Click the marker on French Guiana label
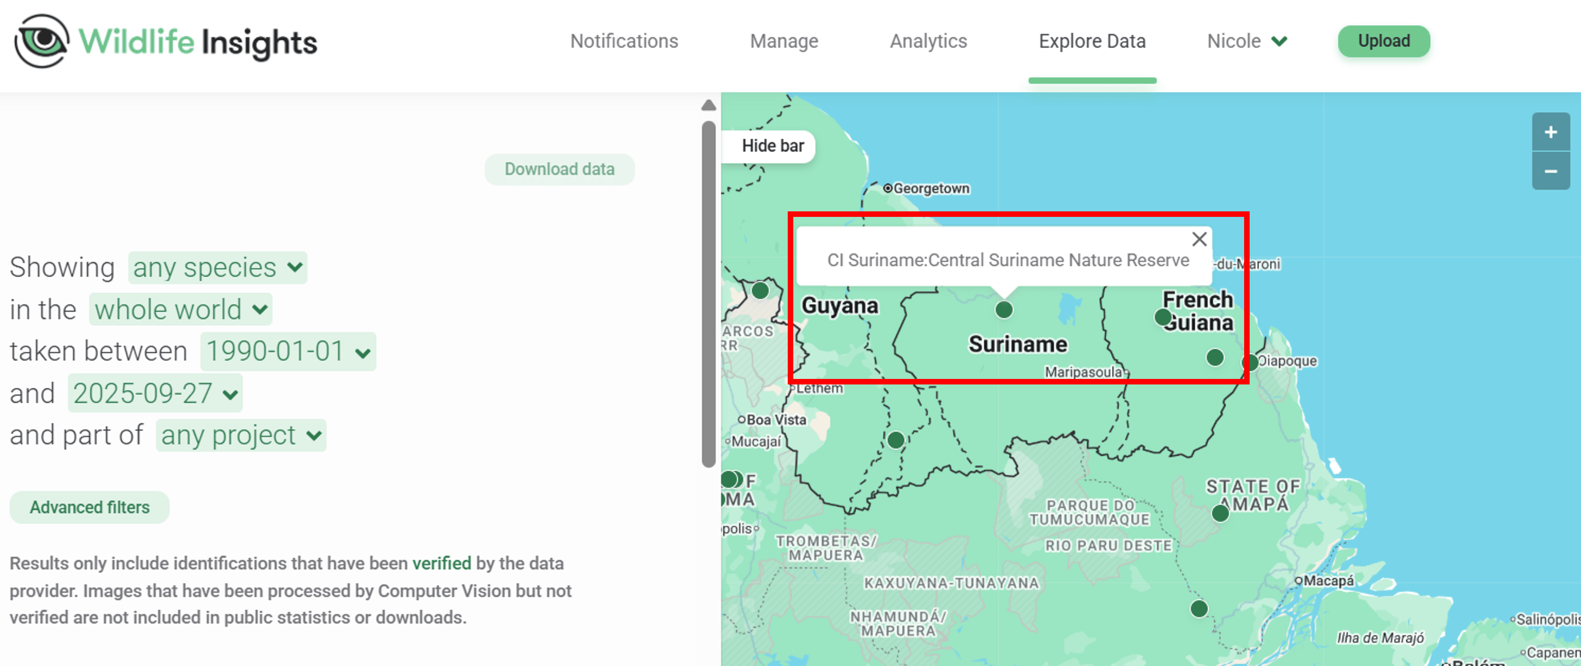Viewport: 1581px width, 666px height. tap(1162, 317)
